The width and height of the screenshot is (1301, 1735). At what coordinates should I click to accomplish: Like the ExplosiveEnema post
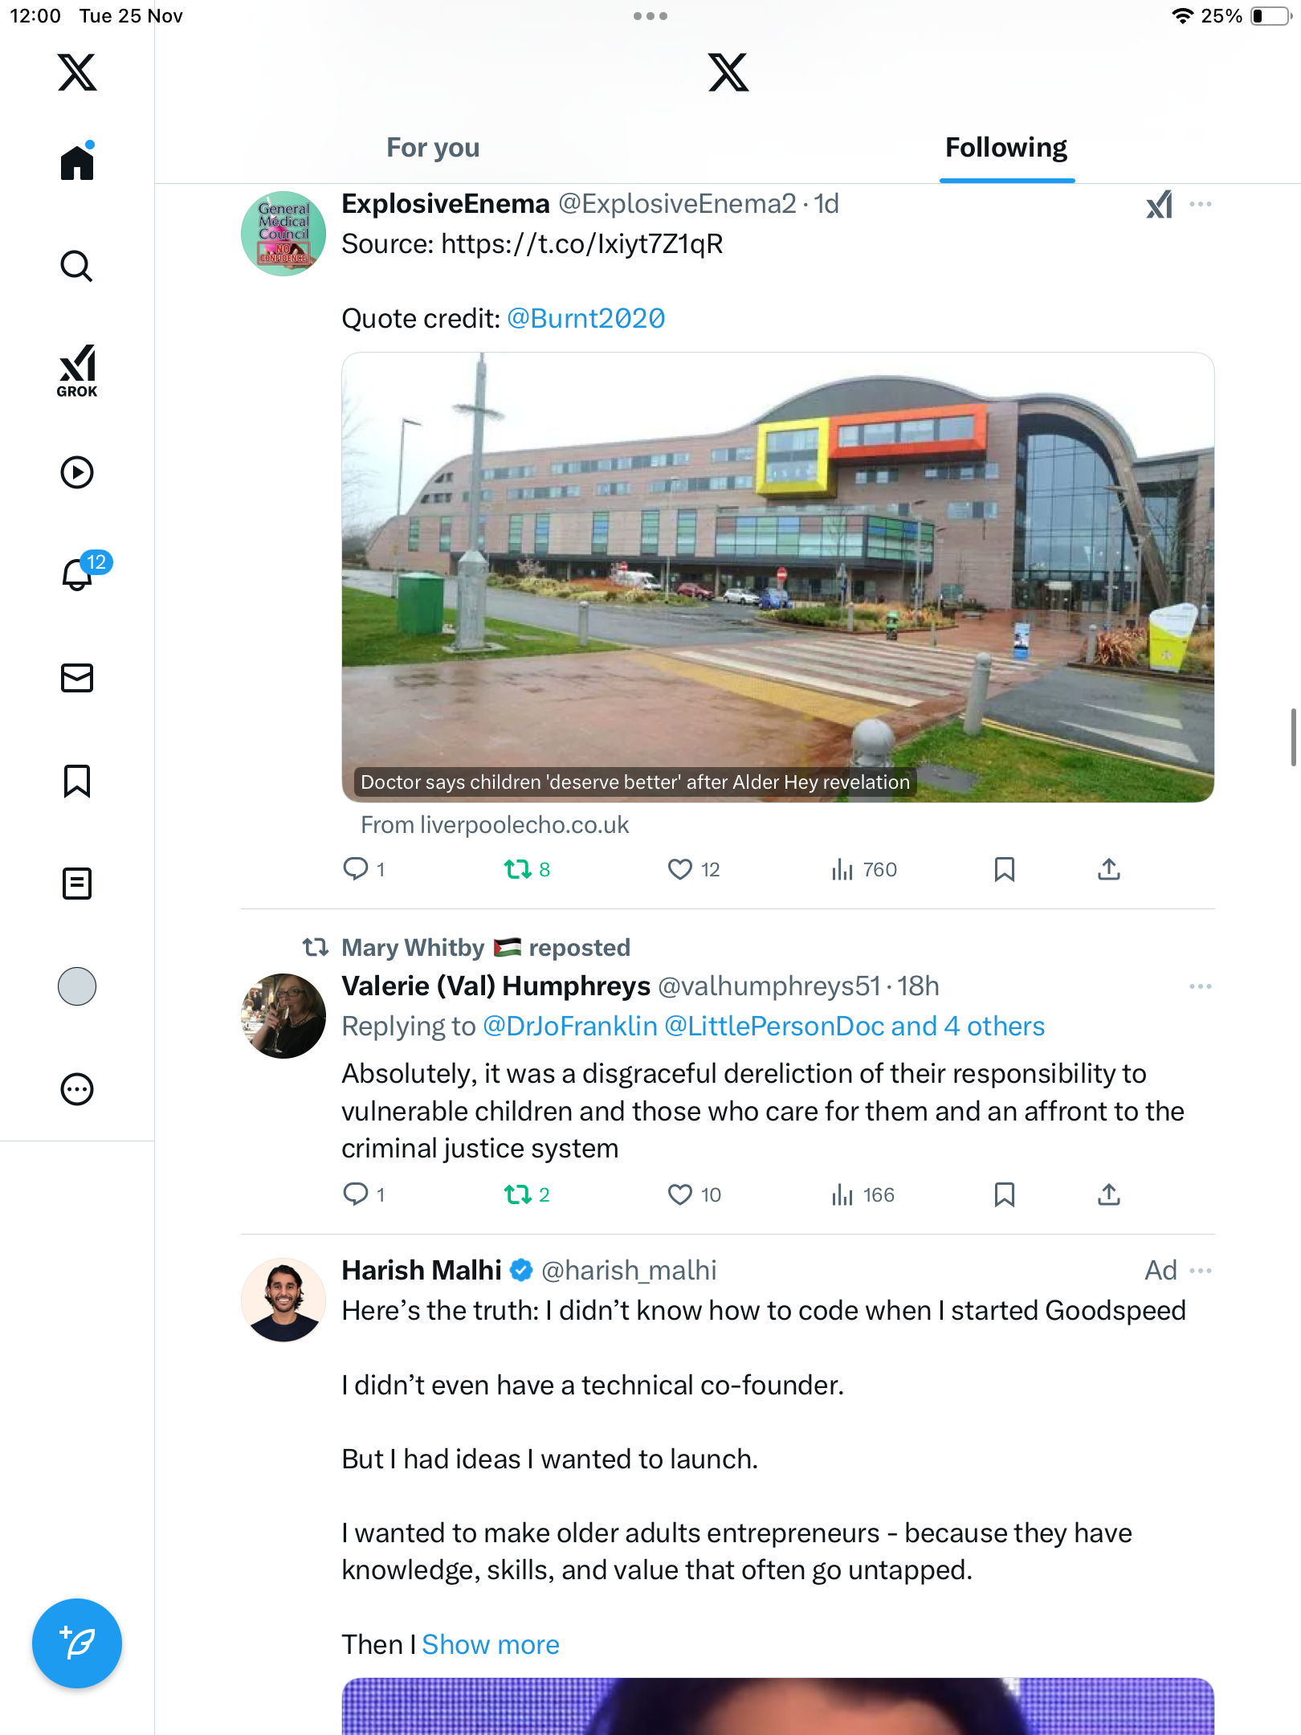pyautogui.click(x=680, y=869)
